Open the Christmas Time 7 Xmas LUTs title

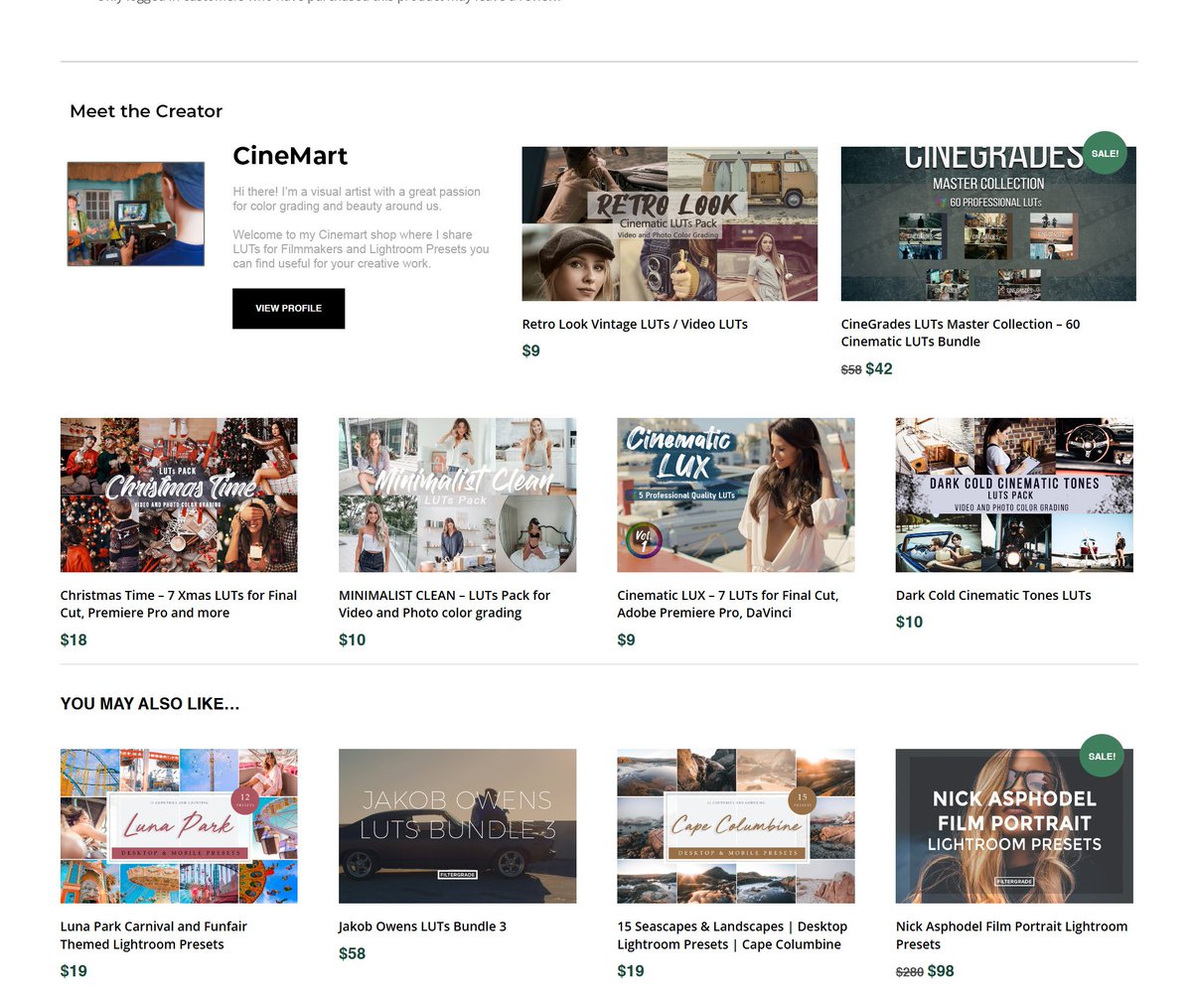tap(179, 604)
